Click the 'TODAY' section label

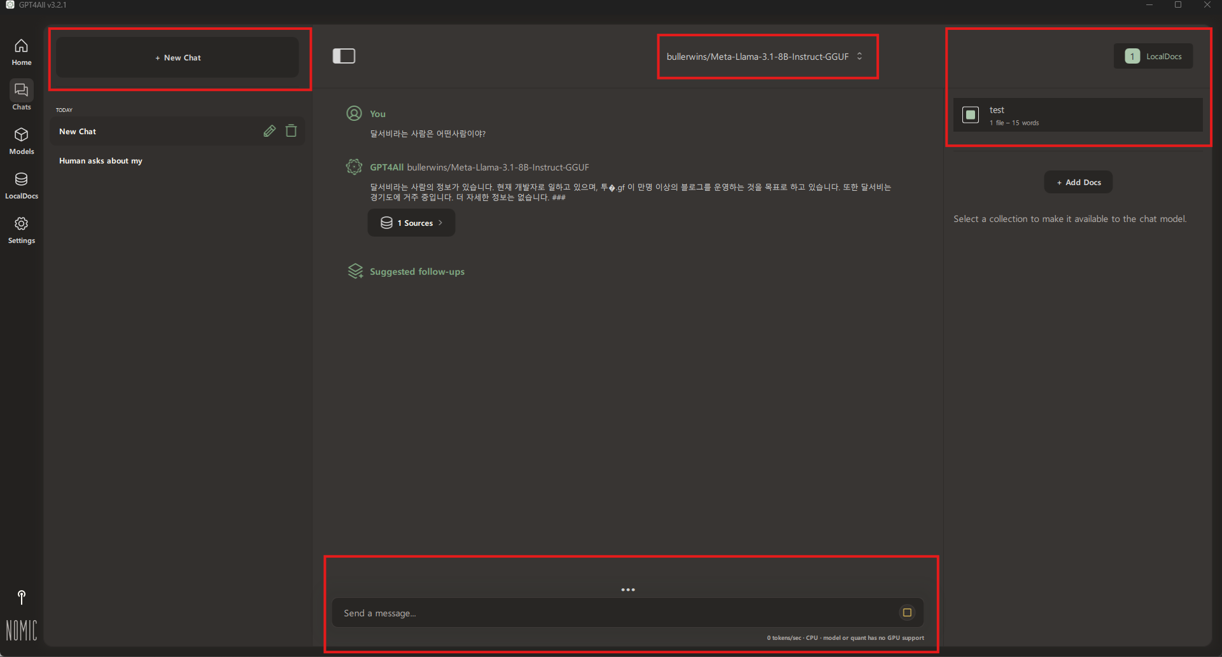64,110
